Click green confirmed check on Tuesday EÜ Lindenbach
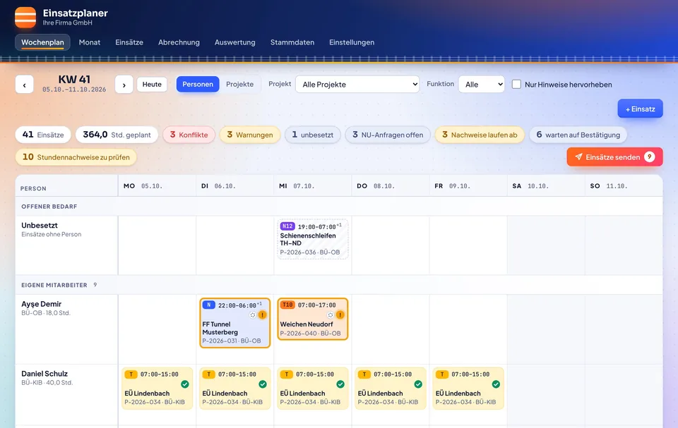The image size is (678, 428). pos(263,384)
